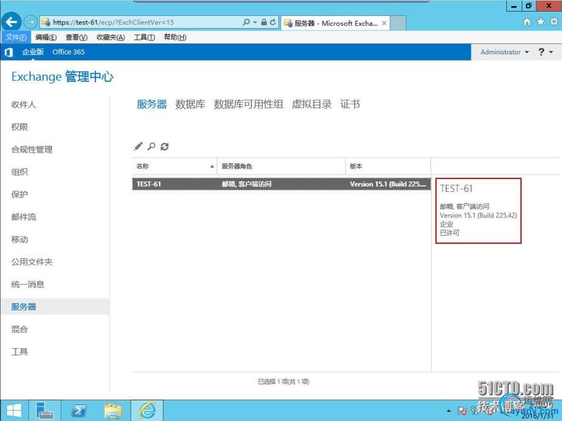Switch to the 虚拟目录 tab
The height and width of the screenshot is (421, 562).
point(311,104)
